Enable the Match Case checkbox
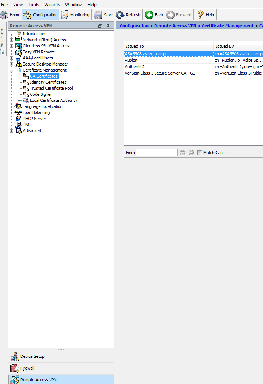The height and width of the screenshot is (384, 263). pos(200,153)
